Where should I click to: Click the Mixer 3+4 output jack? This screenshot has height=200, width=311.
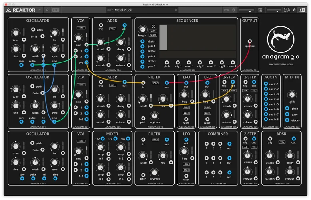click(x=115, y=139)
